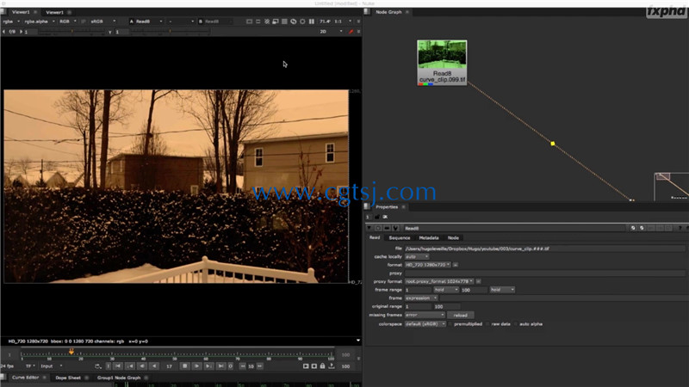Click the timeline lock icon

point(322,366)
